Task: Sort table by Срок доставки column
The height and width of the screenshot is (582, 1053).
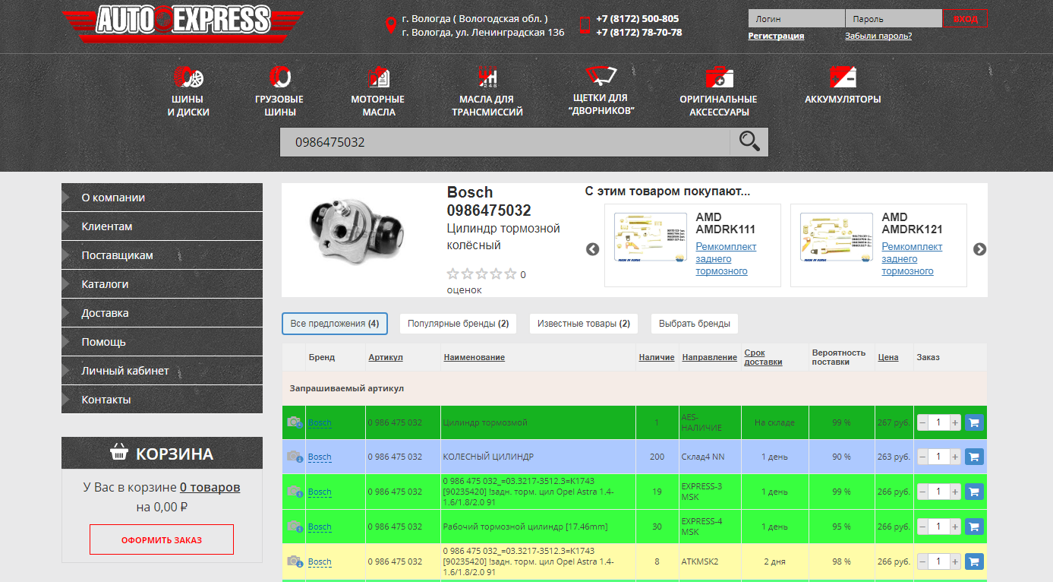Action: coord(763,357)
